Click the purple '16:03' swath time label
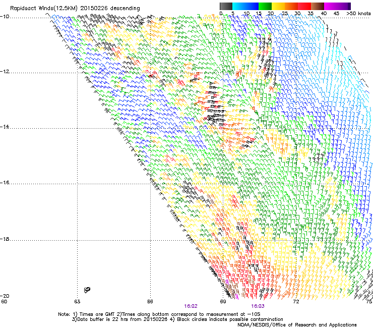The image size is (373, 328). coord(258,306)
